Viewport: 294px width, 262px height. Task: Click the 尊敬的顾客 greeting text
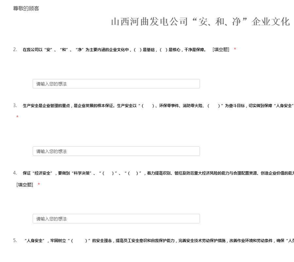[x=26, y=9]
